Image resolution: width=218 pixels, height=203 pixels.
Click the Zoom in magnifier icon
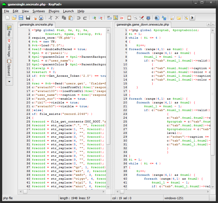point(94,18)
